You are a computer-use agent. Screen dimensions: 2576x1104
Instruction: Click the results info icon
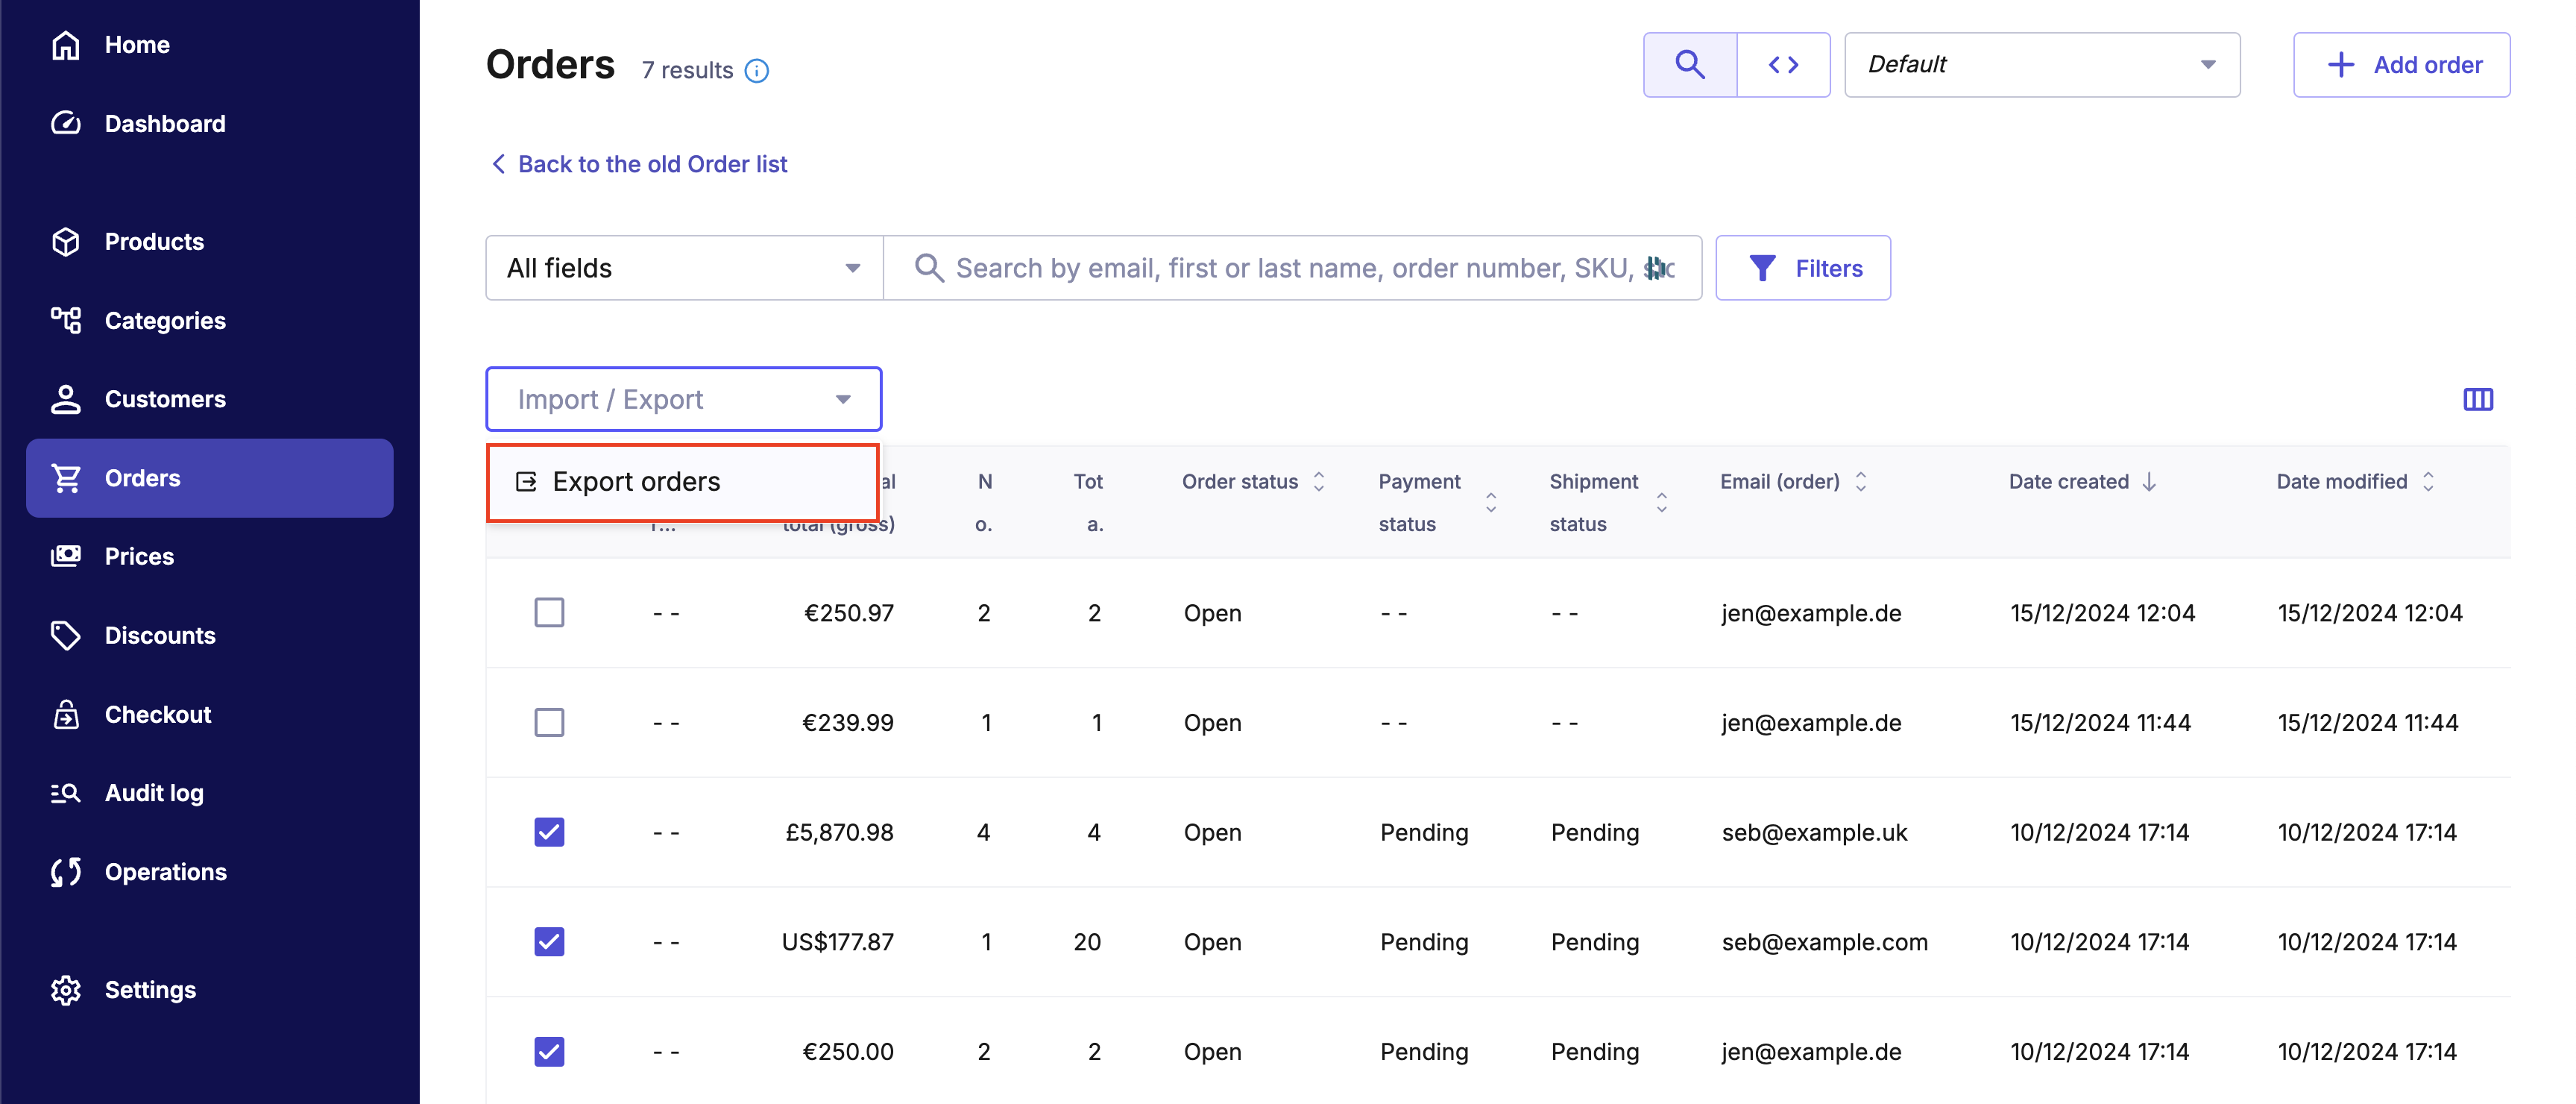tap(757, 71)
